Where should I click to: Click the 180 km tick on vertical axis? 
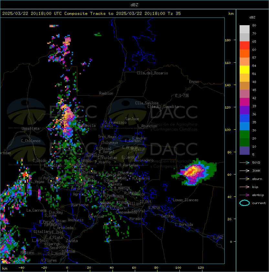(228, 40)
